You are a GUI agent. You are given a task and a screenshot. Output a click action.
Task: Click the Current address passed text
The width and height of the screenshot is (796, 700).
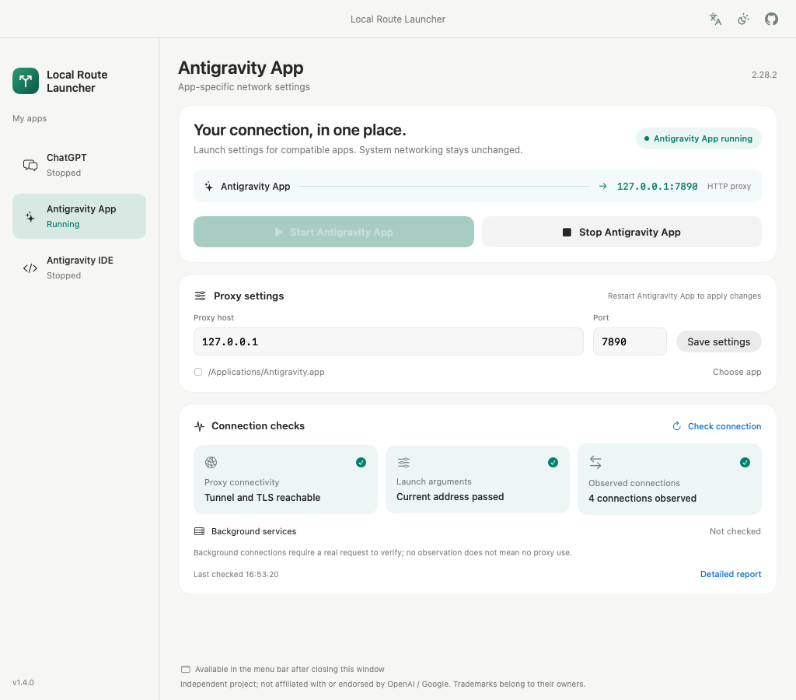[450, 497]
